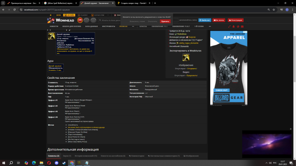Go back in browser history
Screen dimensions: 296x166
point(3,10)
